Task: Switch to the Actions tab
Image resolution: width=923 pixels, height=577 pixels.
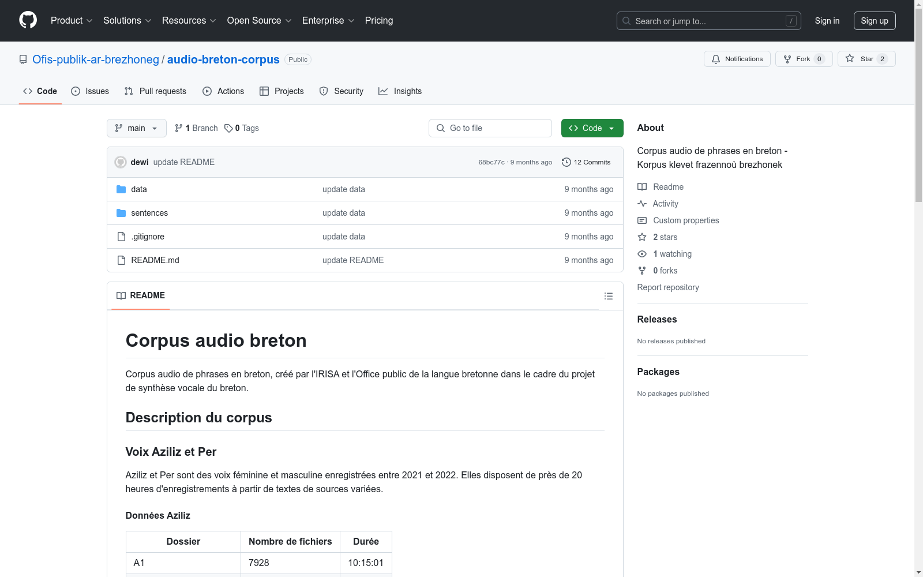Action: pyautogui.click(x=223, y=91)
